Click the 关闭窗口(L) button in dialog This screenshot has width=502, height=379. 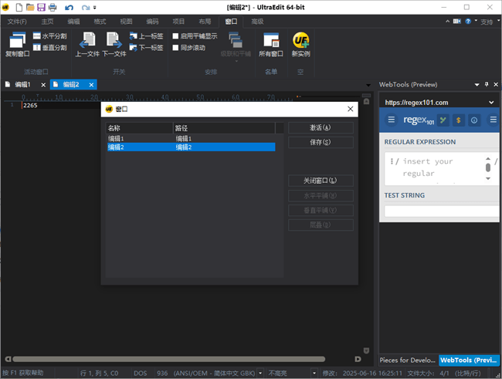point(321,181)
